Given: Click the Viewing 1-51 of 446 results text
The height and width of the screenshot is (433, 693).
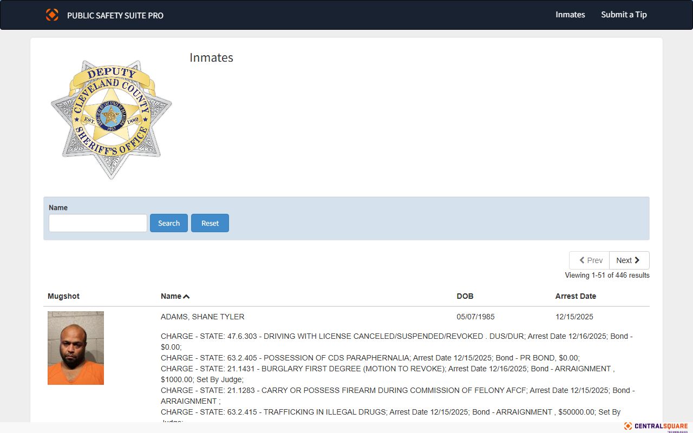Looking at the screenshot, I should (x=607, y=275).
